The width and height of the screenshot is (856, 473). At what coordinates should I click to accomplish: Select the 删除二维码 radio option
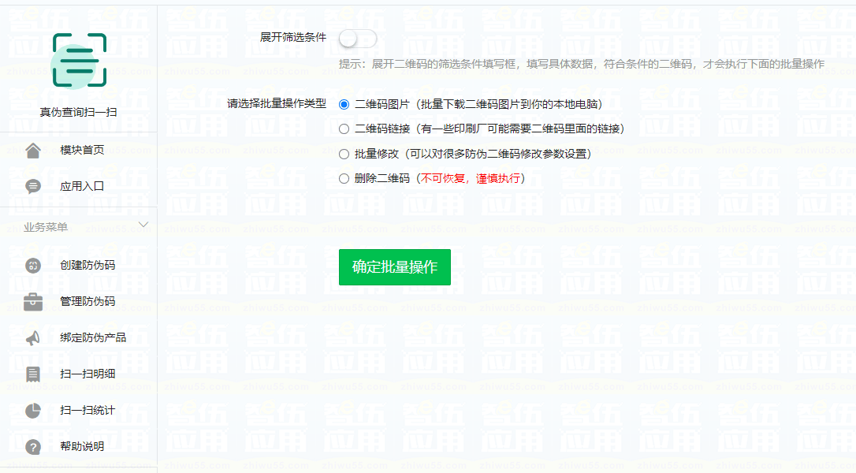[344, 179]
